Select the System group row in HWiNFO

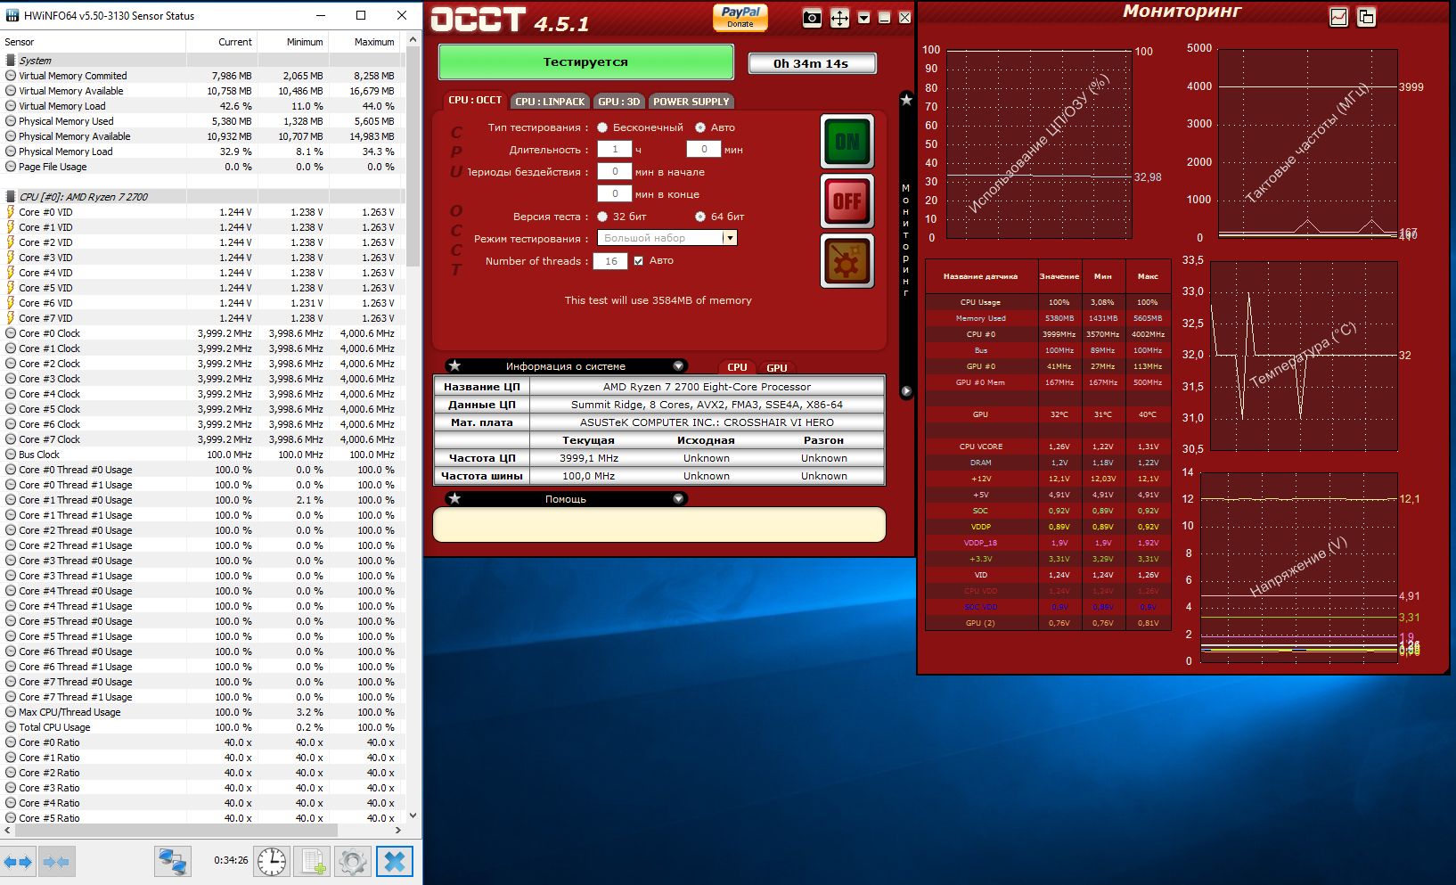(202, 61)
